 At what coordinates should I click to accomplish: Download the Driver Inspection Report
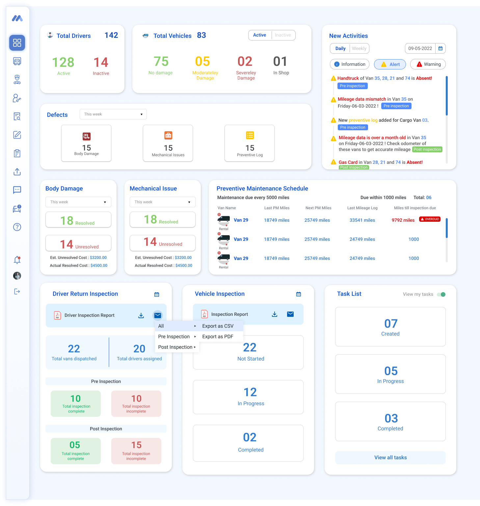[141, 316]
